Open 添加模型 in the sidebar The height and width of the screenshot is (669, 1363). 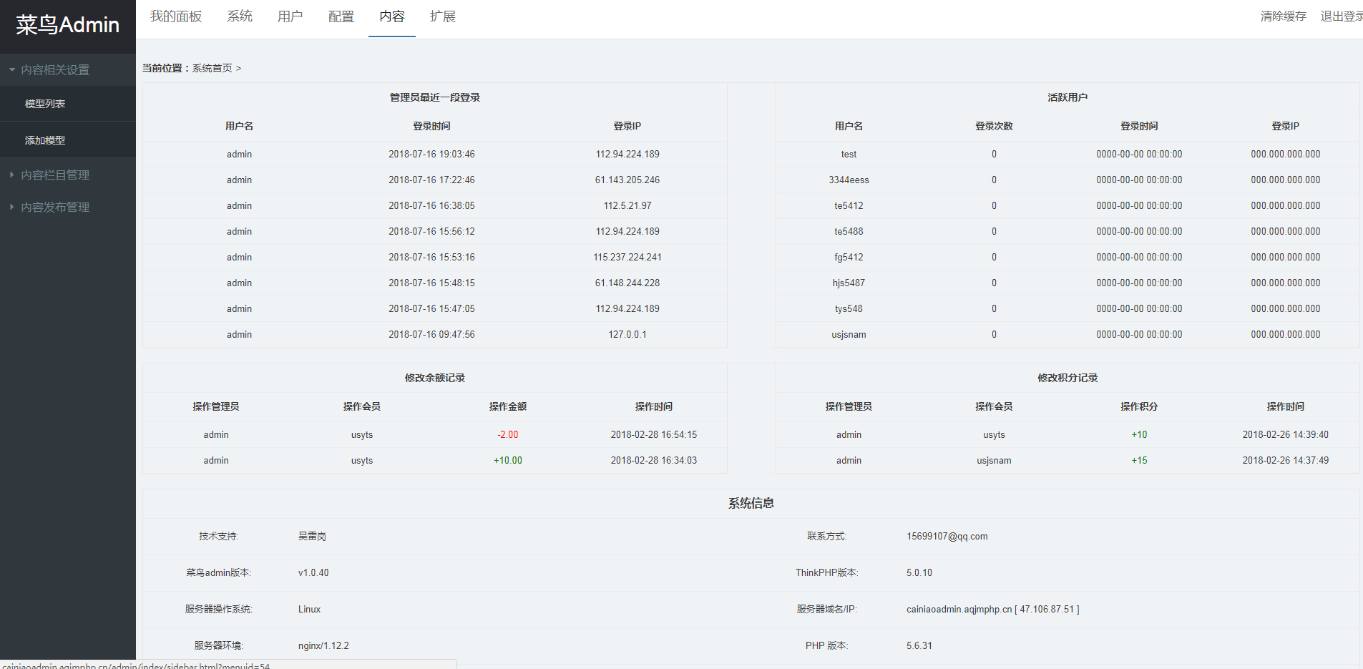[45, 140]
